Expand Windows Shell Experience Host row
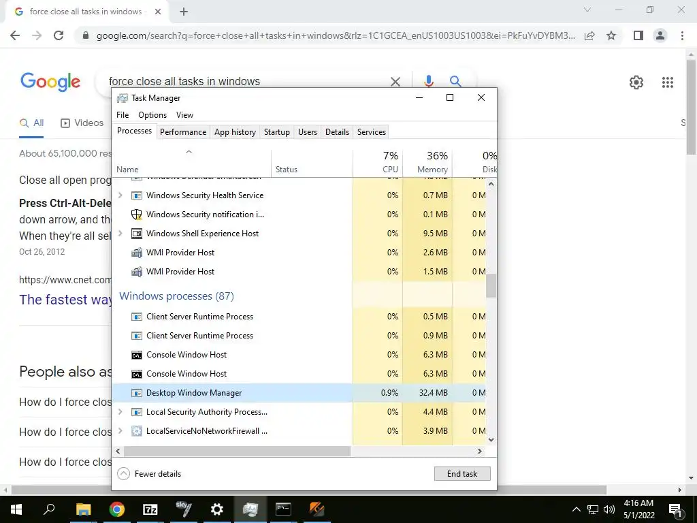This screenshot has width=697, height=523. (120, 234)
